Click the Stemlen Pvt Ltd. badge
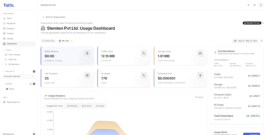This screenshot has height=135, width=267. coord(252,23)
